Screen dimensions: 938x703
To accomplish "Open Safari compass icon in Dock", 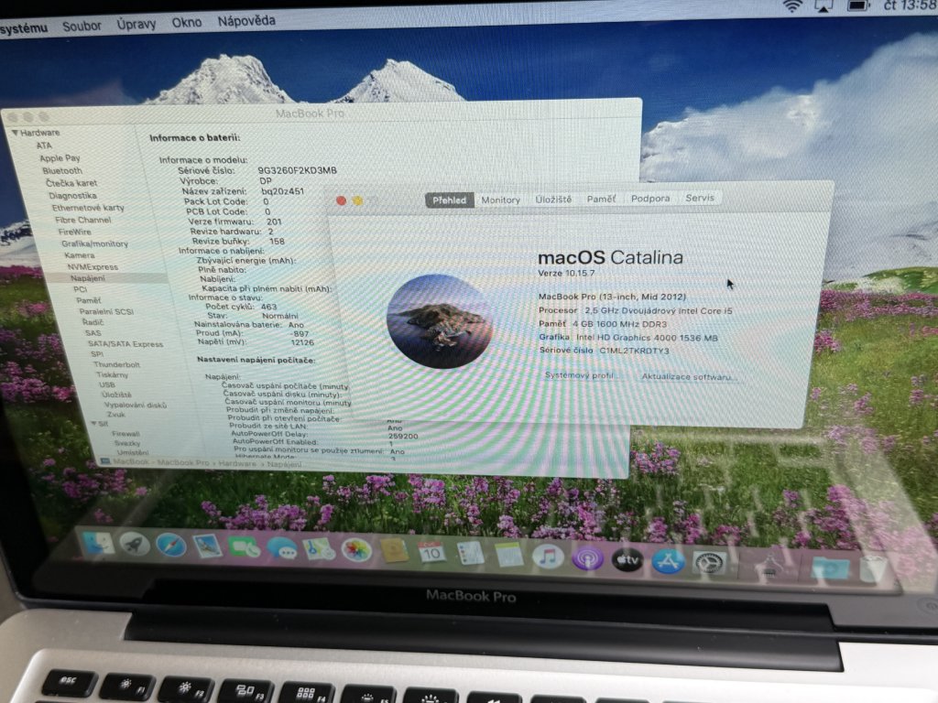I will click(x=171, y=546).
